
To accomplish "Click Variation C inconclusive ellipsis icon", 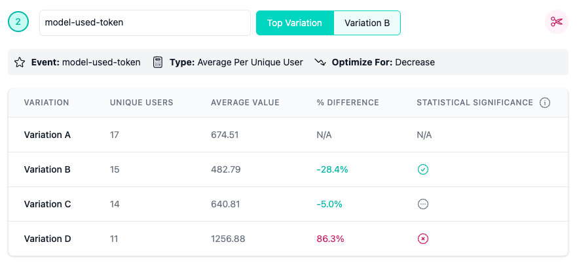I will [423, 204].
